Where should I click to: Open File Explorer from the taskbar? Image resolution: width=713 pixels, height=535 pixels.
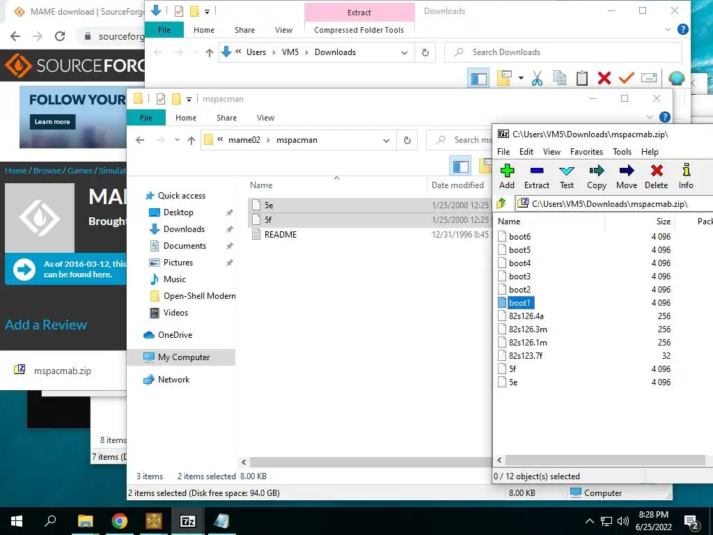click(86, 521)
